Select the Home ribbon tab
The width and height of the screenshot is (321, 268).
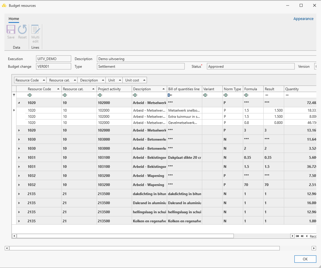pos(14,19)
